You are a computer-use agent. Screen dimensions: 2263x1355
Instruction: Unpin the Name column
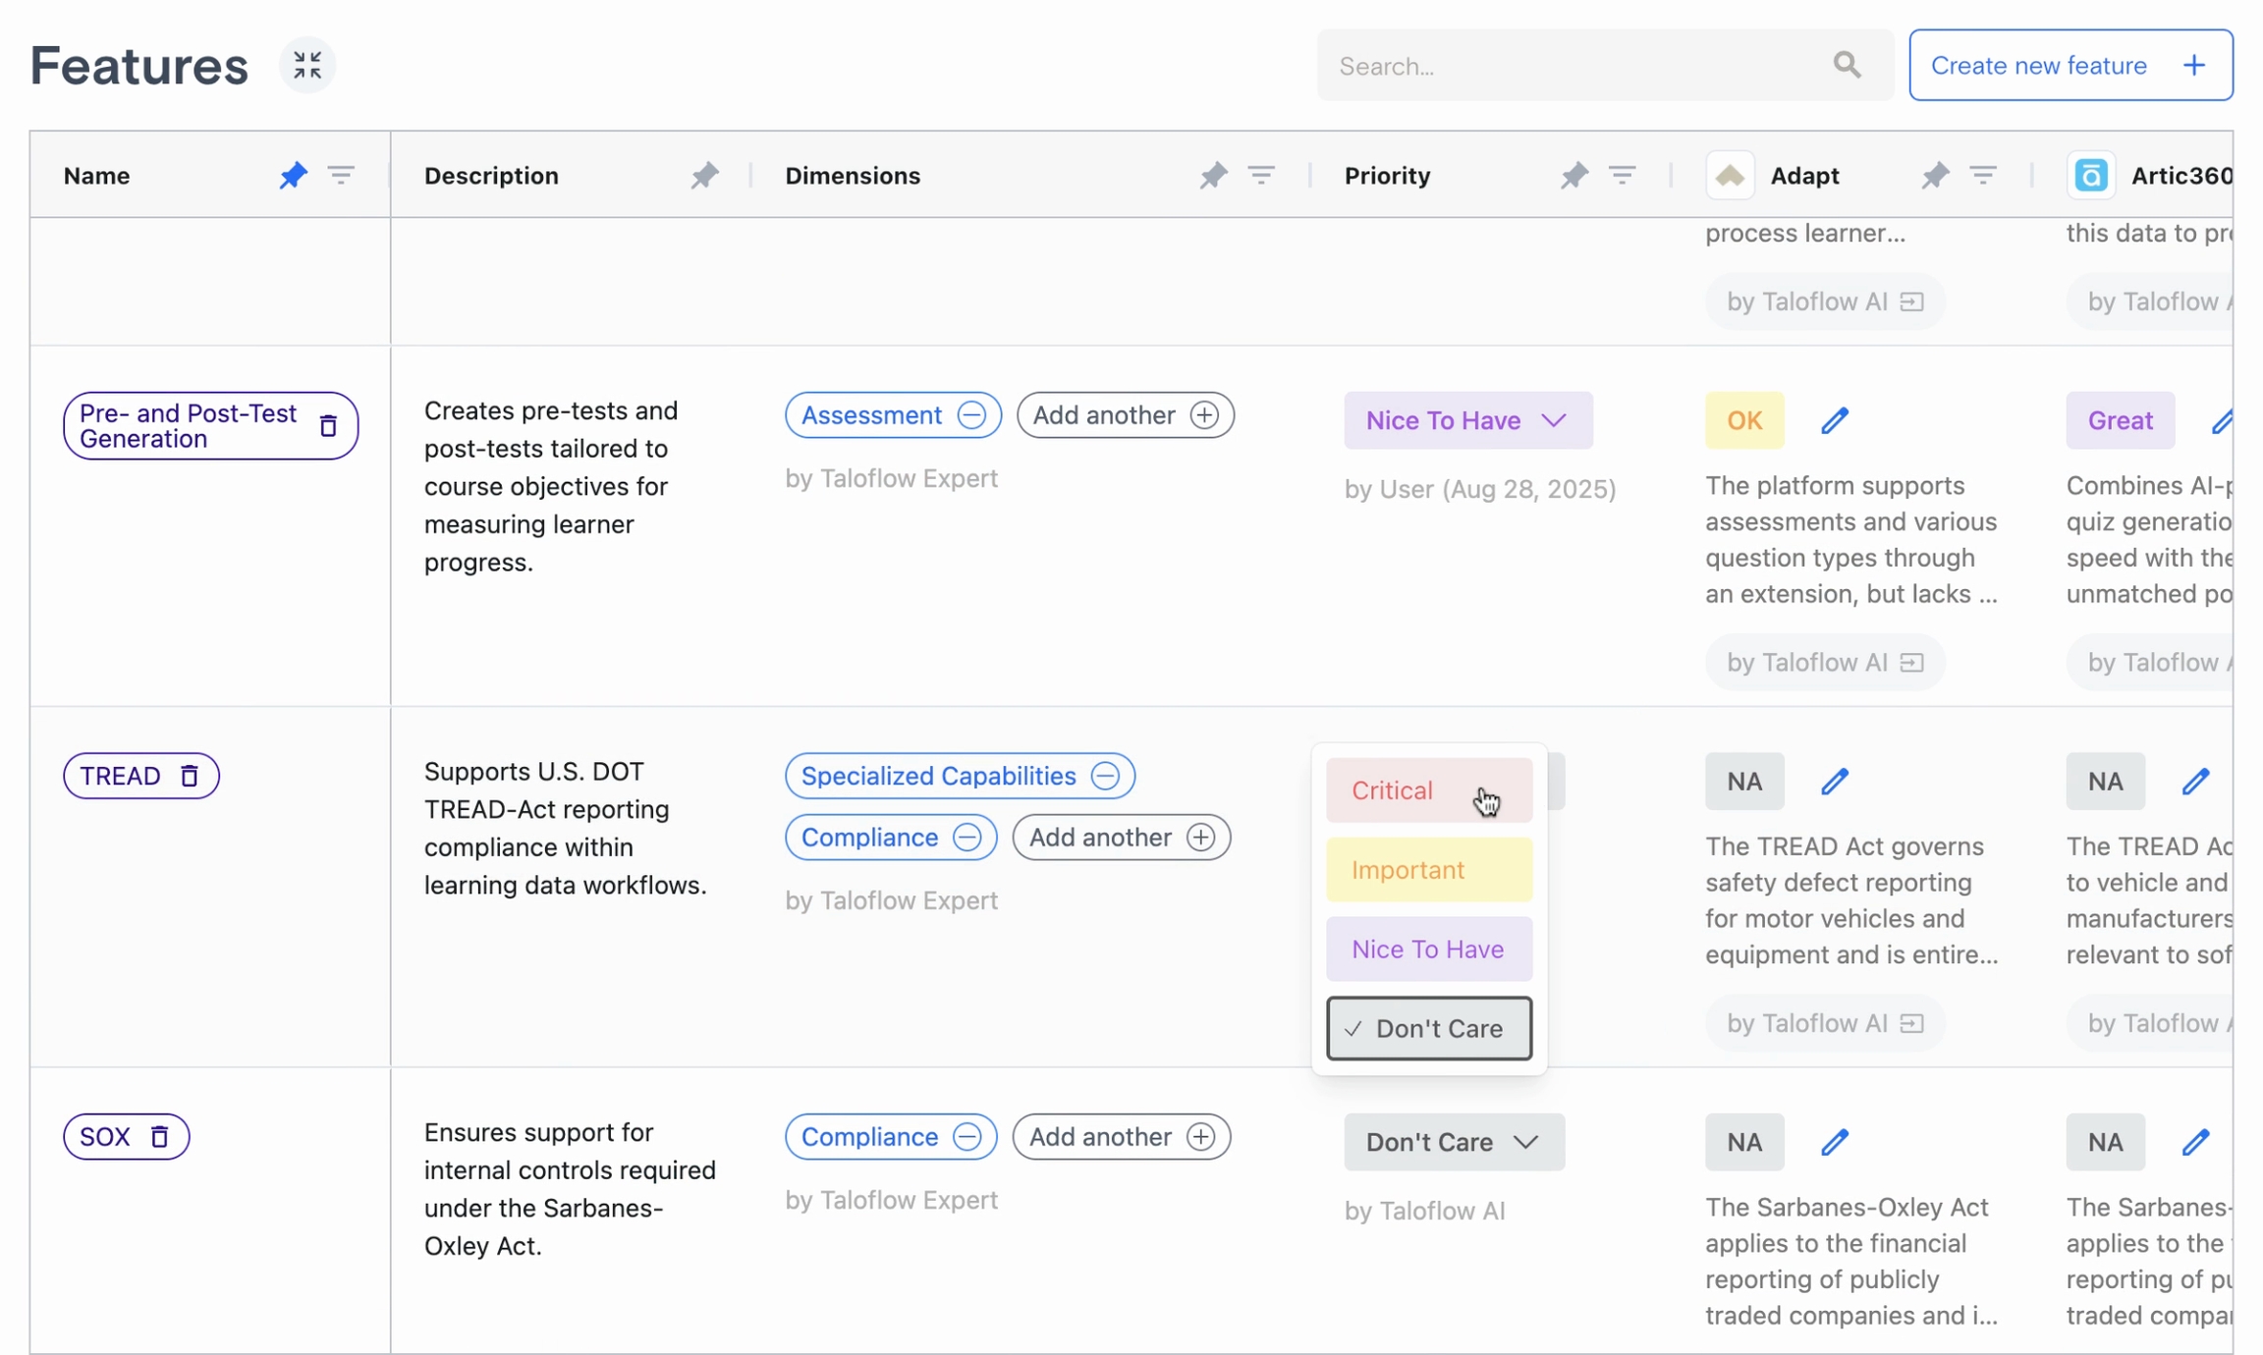(x=293, y=176)
